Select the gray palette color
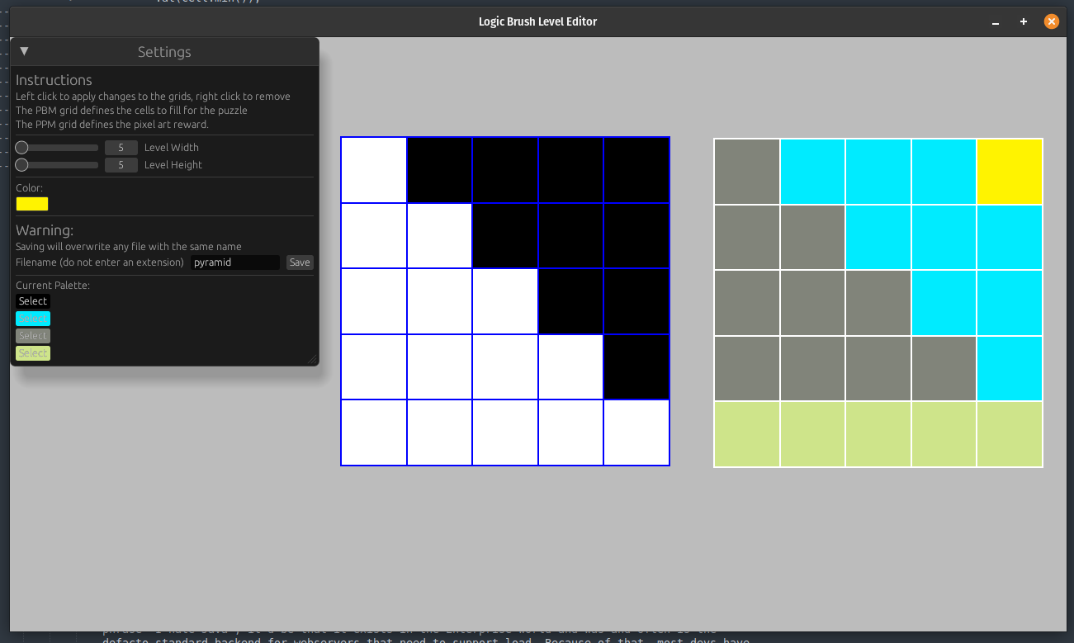The height and width of the screenshot is (643, 1074). click(33, 336)
